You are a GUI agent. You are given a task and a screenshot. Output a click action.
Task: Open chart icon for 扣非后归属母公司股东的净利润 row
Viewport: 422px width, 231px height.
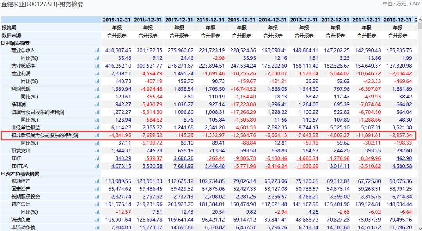pos(97,135)
